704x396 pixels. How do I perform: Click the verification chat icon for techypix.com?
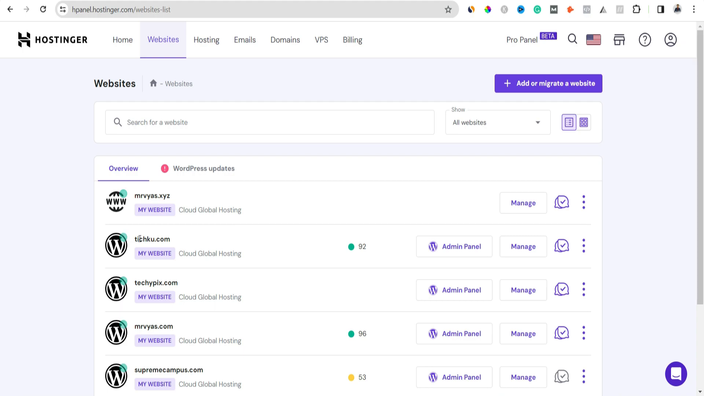(x=562, y=290)
